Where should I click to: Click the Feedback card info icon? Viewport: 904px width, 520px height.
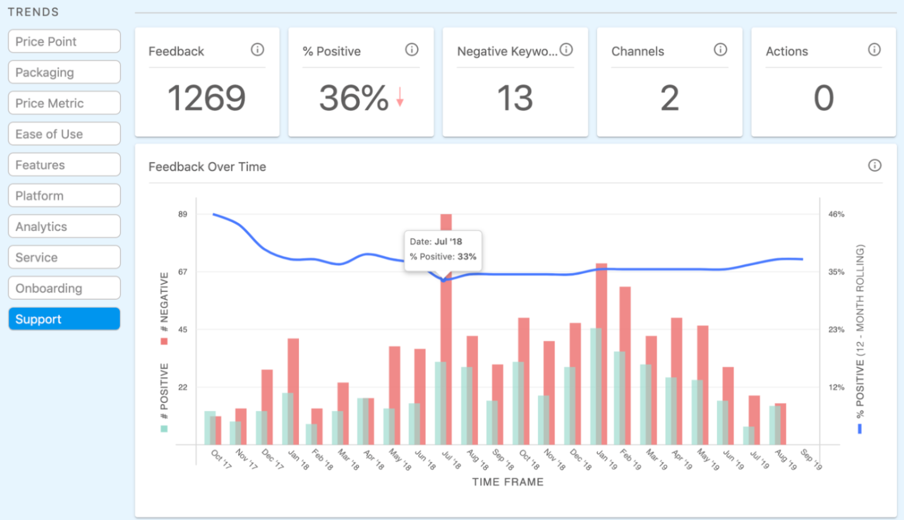coord(257,49)
